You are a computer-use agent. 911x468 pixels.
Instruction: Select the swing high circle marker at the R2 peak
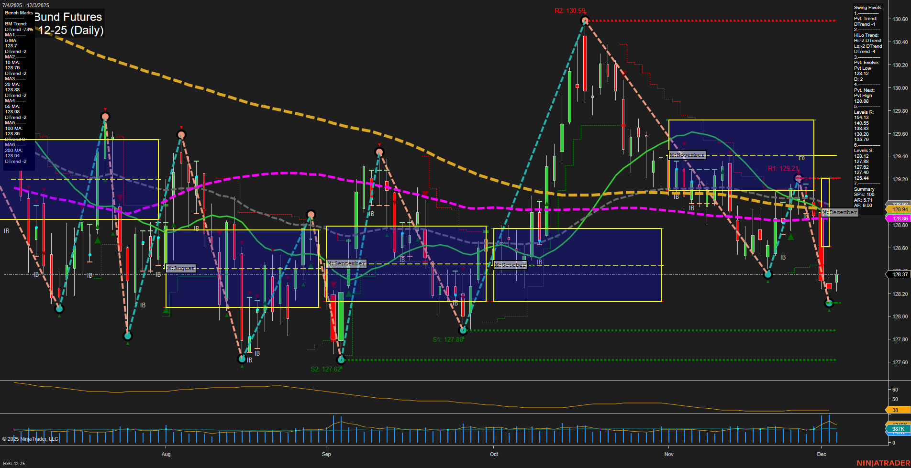tap(585, 21)
